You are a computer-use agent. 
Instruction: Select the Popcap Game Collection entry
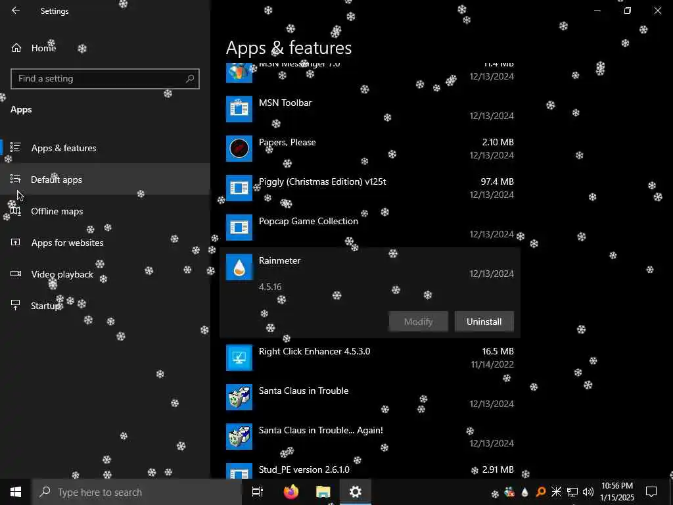pos(369,228)
